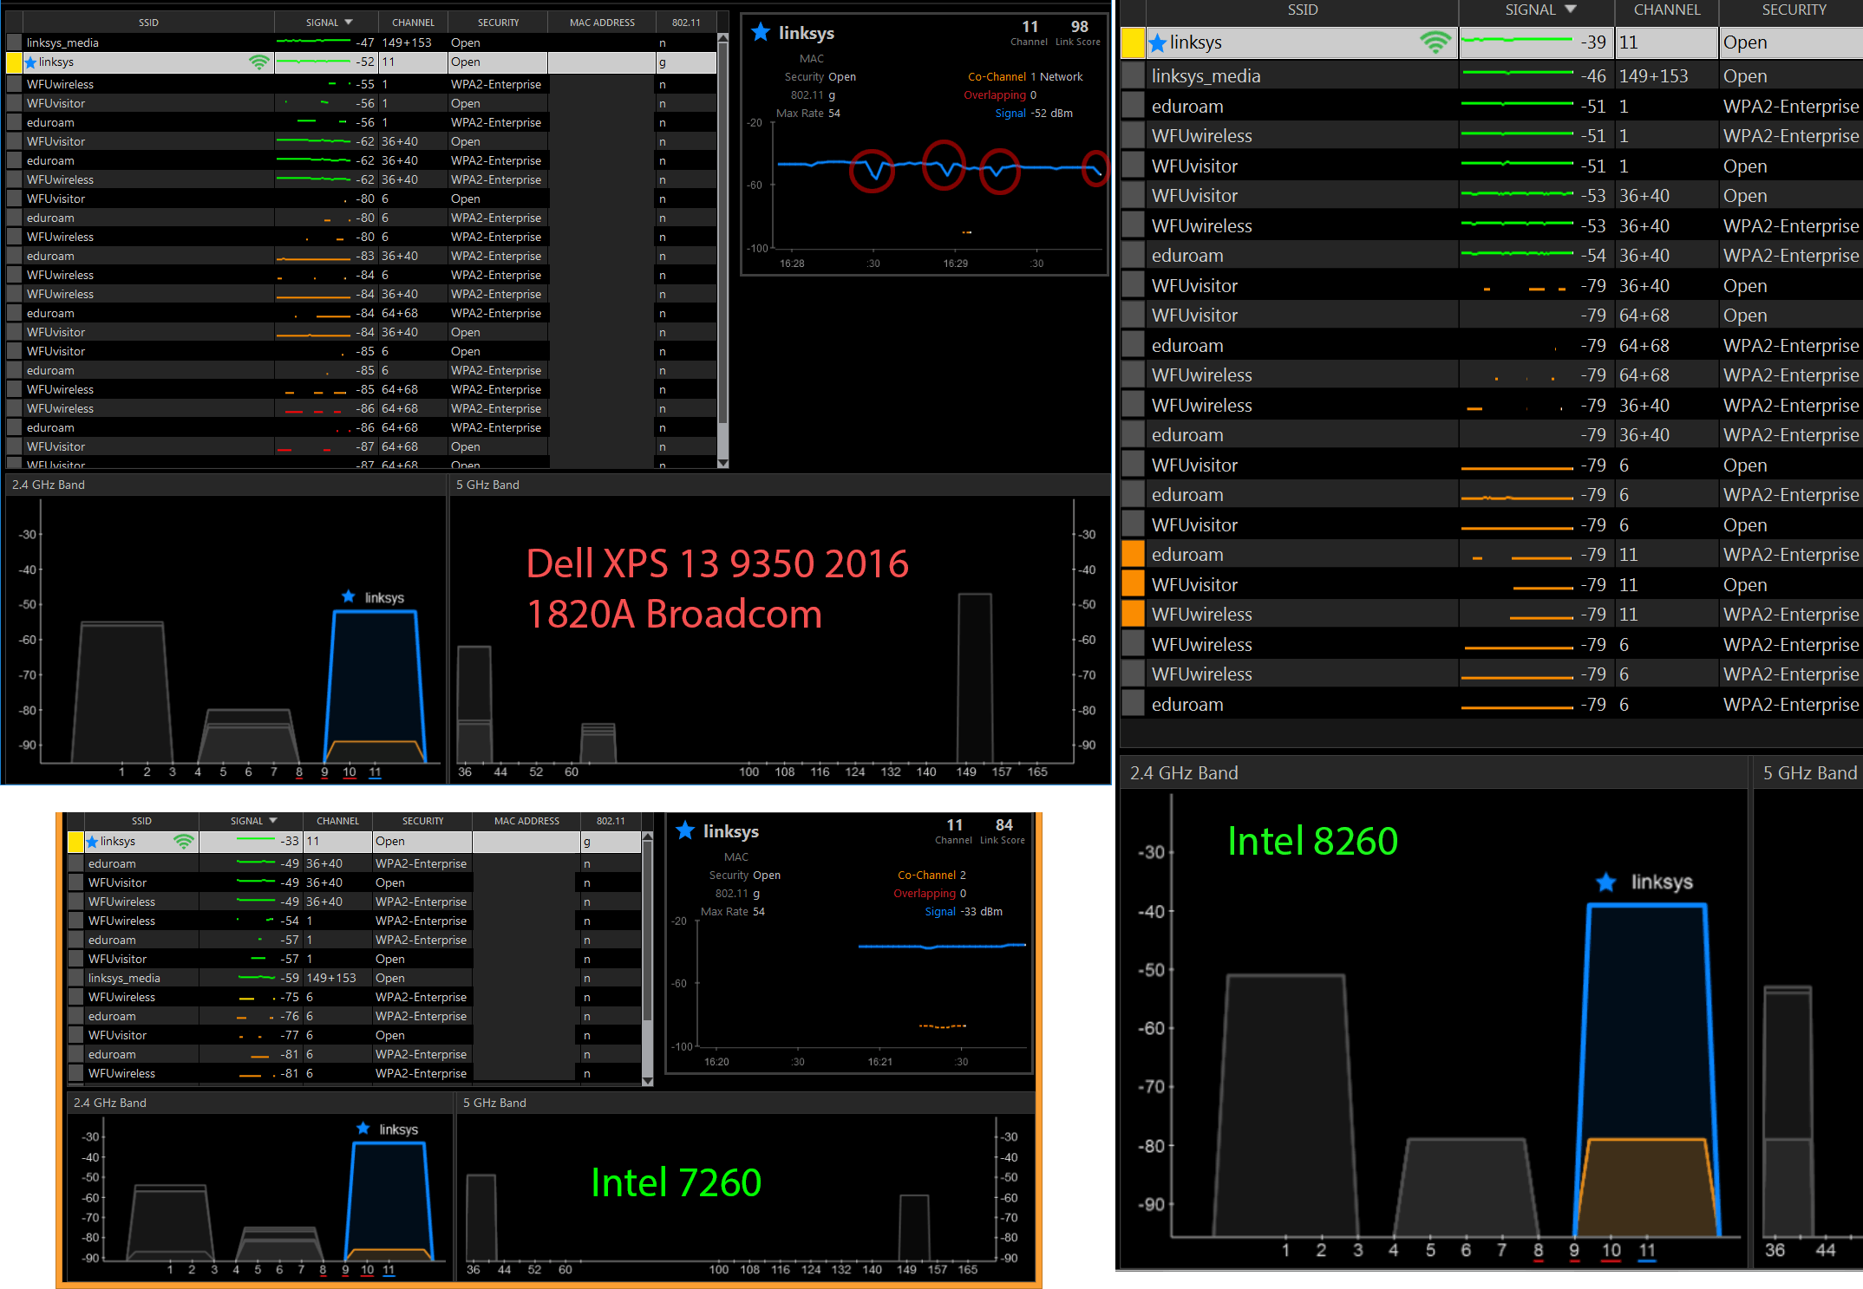1863x1289 pixels.
Task: Sort by SECURITY column in Intel 7260 window
Action: click(x=422, y=821)
